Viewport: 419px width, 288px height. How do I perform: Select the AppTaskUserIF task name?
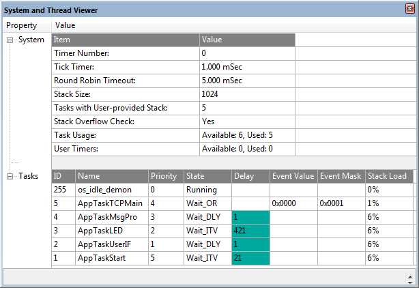point(104,244)
